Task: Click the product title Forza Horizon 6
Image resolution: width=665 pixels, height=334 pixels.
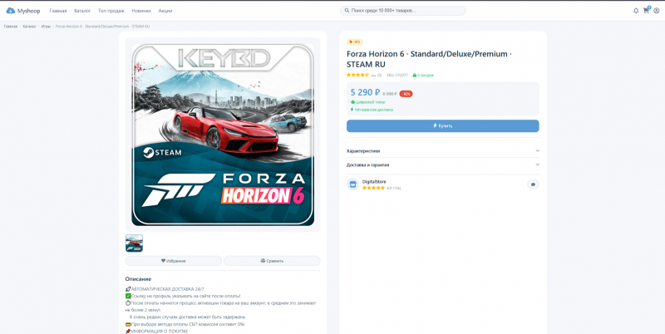Action: (429, 59)
